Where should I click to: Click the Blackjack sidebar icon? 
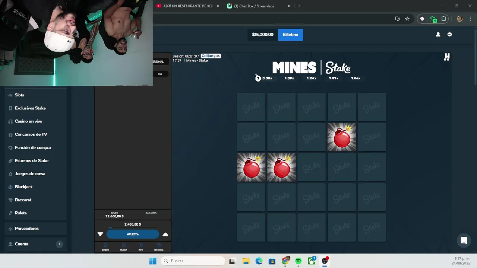click(10, 187)
